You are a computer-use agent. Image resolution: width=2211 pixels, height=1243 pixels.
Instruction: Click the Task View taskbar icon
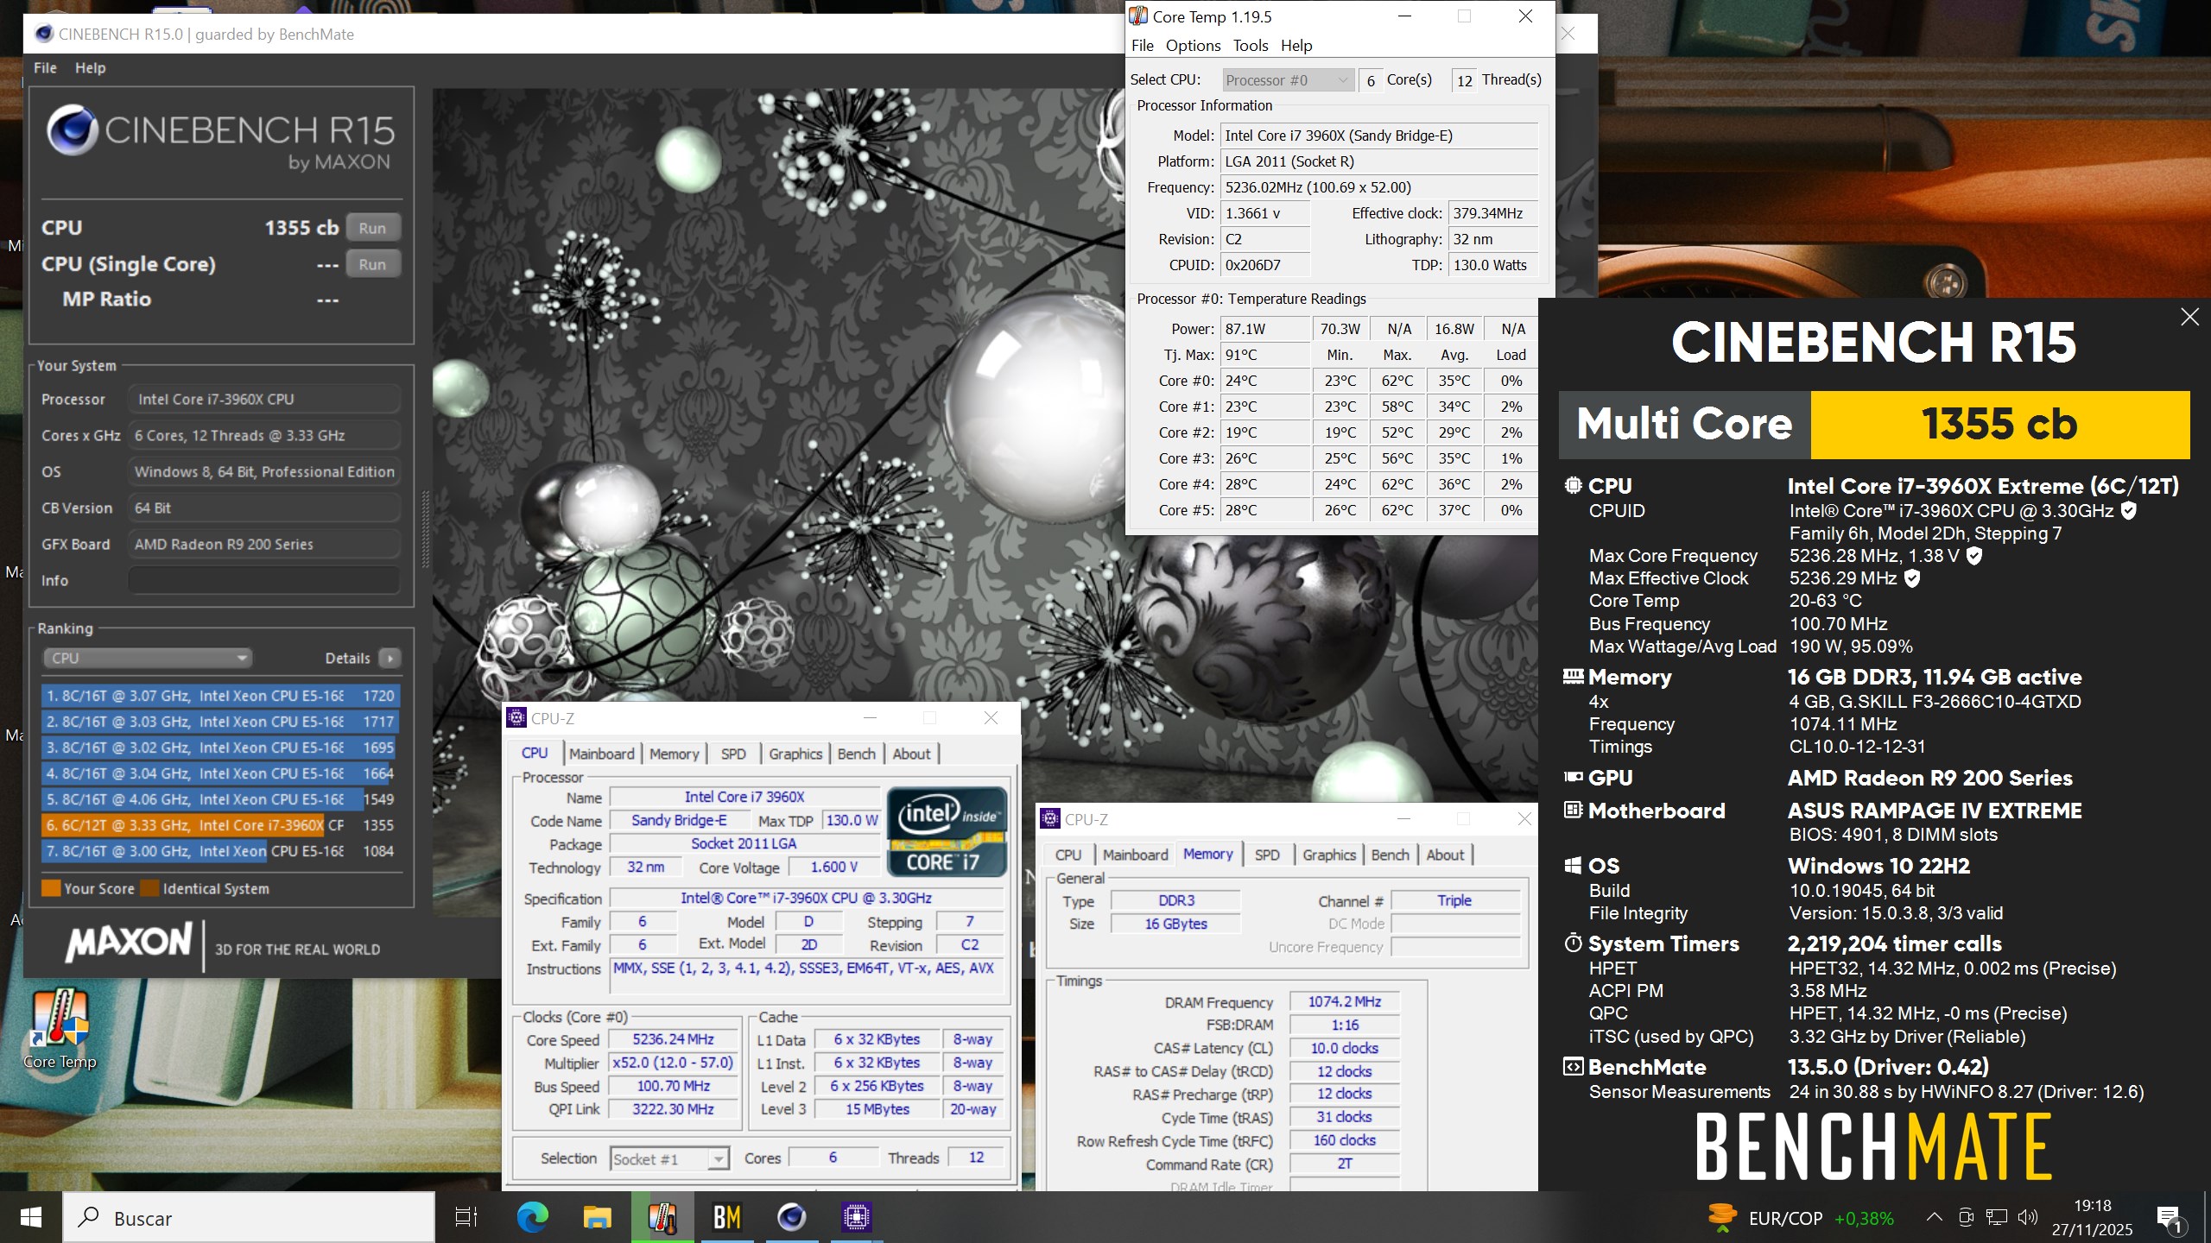point(466,1218)
